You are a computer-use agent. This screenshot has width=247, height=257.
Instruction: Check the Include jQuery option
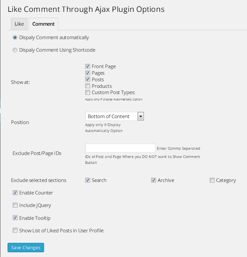coord(15,205)
